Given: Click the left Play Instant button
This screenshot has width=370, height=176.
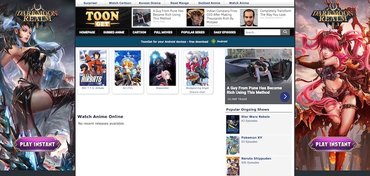Looking at the screenshot, I should pyautogui.click(x=37, y=144).
